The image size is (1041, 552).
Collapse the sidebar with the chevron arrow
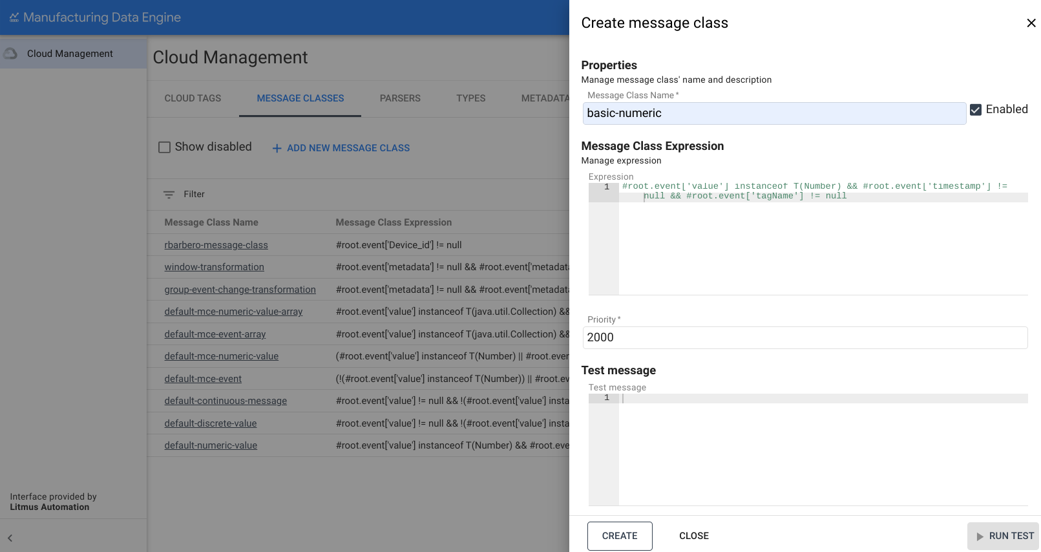pyautogui.click(x=10, y=538)
